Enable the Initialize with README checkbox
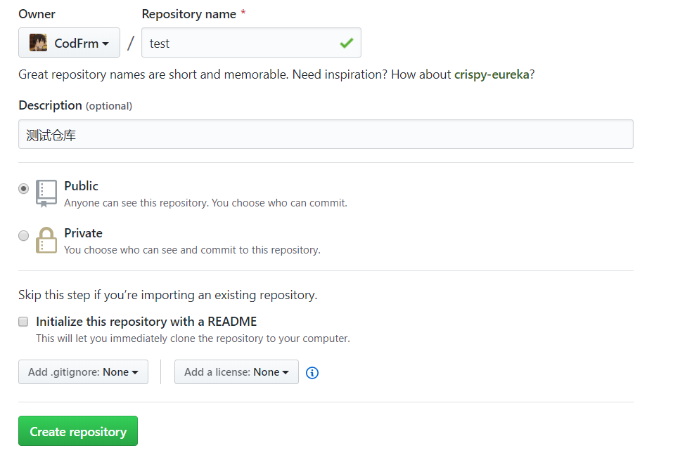Viewport: 673px width, 467px height. 23,322
